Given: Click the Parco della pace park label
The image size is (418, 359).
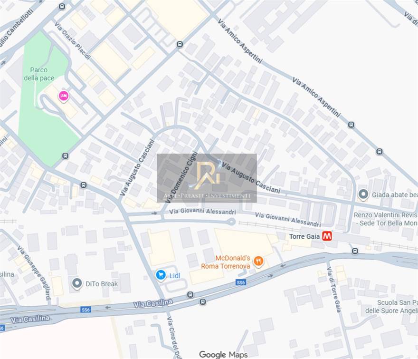Looking at the screenshot, I should pos(39,74).
